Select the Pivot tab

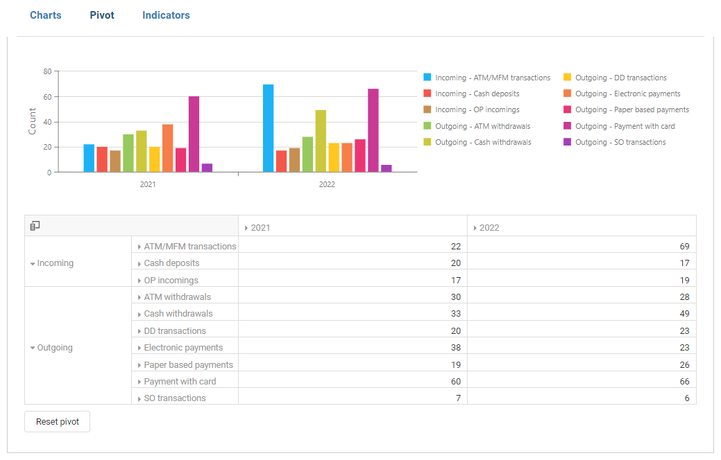coord(102,15)
